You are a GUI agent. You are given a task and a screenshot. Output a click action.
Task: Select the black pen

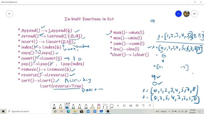pos(54,106)
